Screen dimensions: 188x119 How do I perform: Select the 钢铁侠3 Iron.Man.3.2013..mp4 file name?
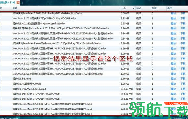point(29,89)
